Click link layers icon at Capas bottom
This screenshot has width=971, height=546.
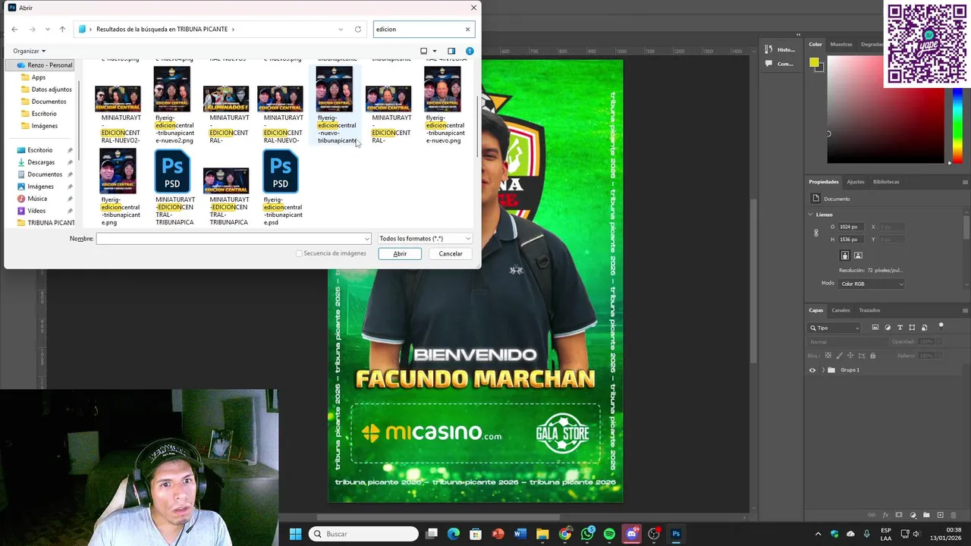point(872,516)
